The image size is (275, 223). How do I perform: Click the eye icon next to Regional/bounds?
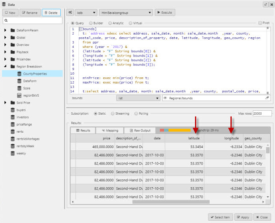click(165, 98)
